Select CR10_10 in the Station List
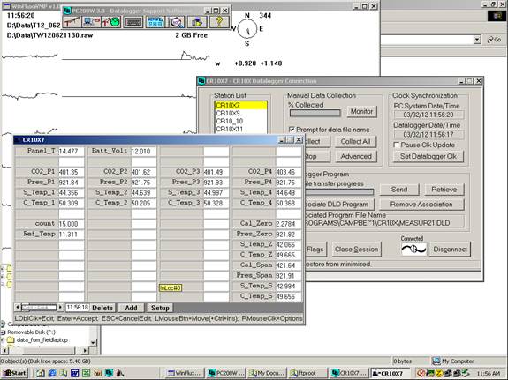The height and width of the screenshot is (380, 508). point(240,121)
